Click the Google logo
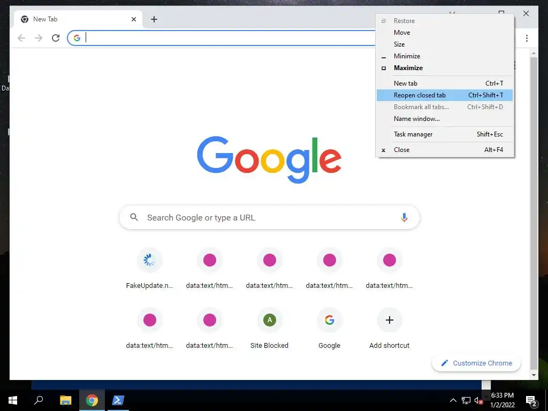This screenshot has width=548, height=411. coord(269,159)
